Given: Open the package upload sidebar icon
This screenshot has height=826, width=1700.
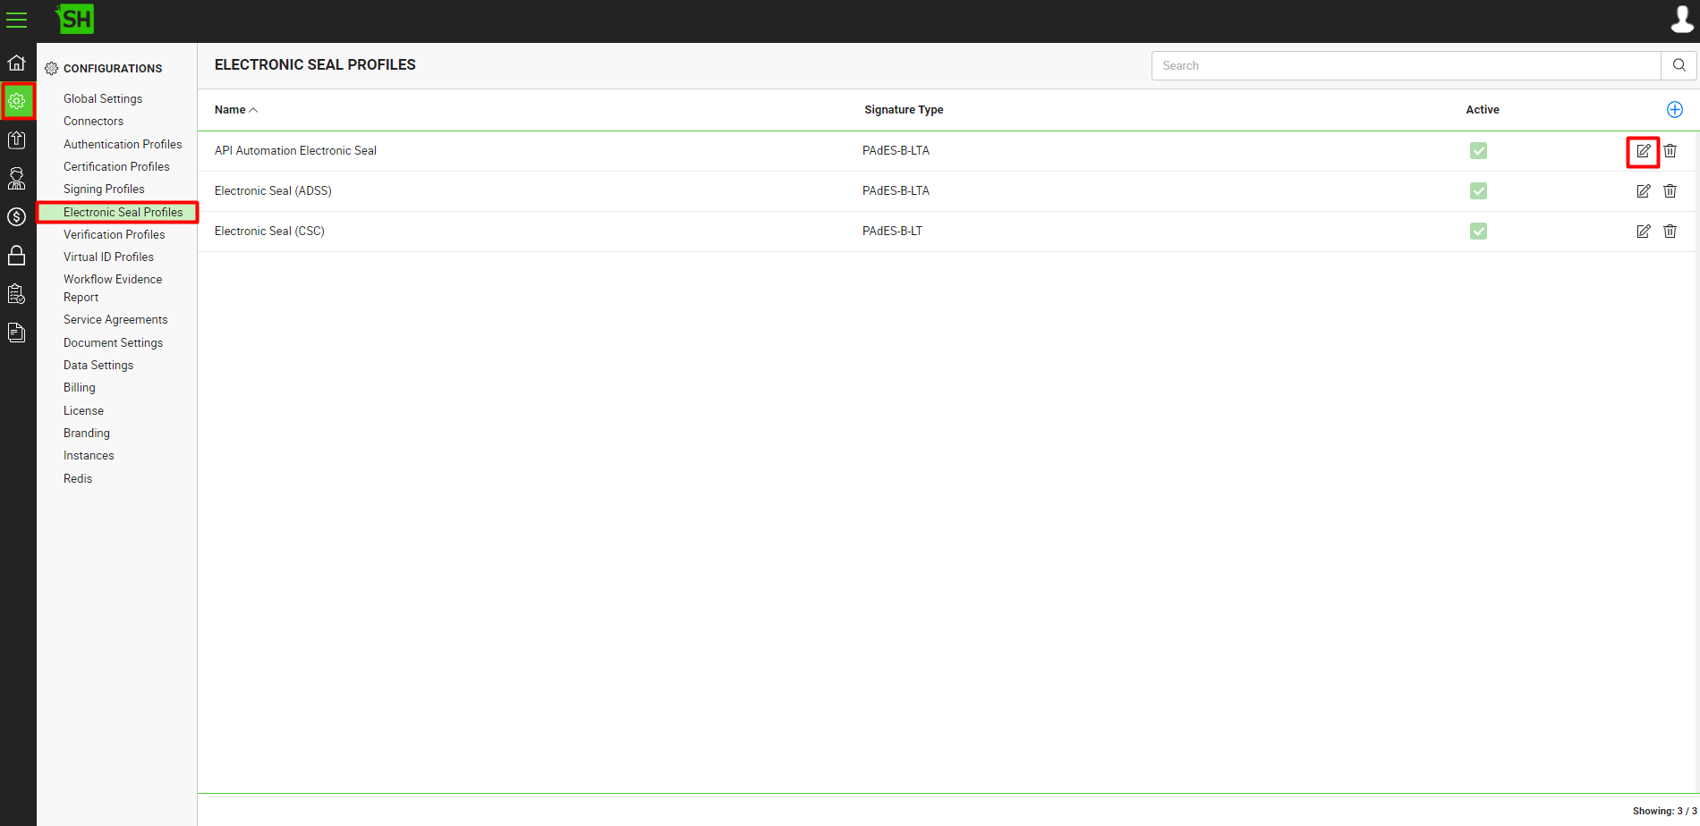Looking at the screenshot, I should 17,139.
